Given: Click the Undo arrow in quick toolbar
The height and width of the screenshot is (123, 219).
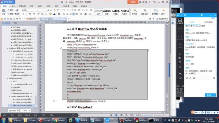Looking at the screenshot, I should pyautogui.click(x=17, y=19).
